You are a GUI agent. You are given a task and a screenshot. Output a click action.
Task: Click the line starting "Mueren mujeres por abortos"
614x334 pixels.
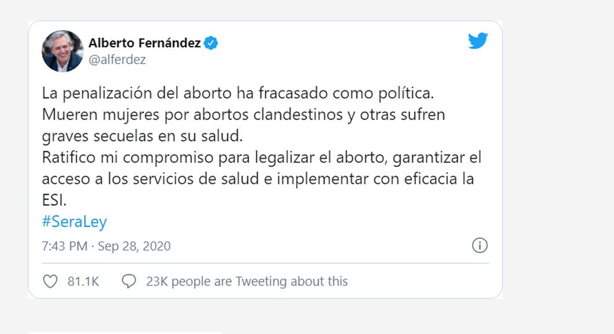click(x=243, y=114)
